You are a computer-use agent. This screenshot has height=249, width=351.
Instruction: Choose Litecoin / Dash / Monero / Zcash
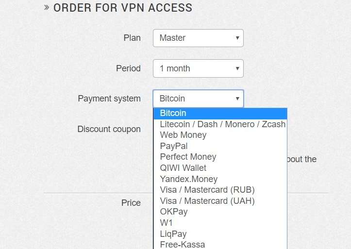tap(220, 124)
